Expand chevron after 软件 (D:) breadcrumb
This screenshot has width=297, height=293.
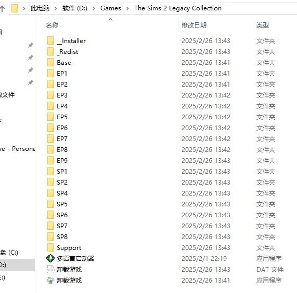click(x=94, y=8)
